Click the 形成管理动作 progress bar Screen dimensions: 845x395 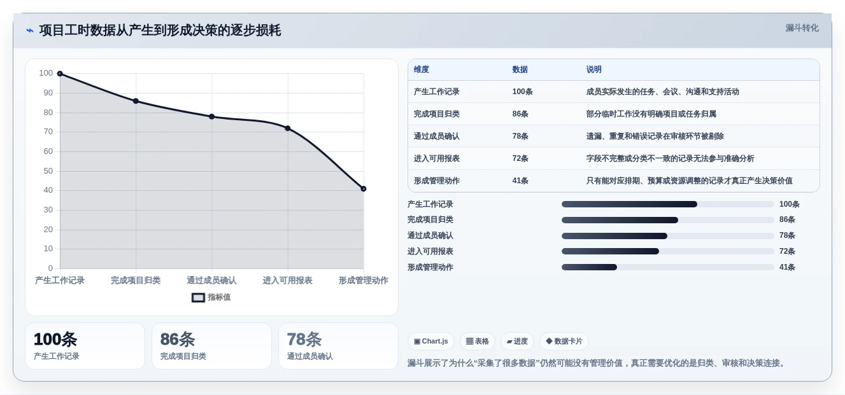pos(668,267)
